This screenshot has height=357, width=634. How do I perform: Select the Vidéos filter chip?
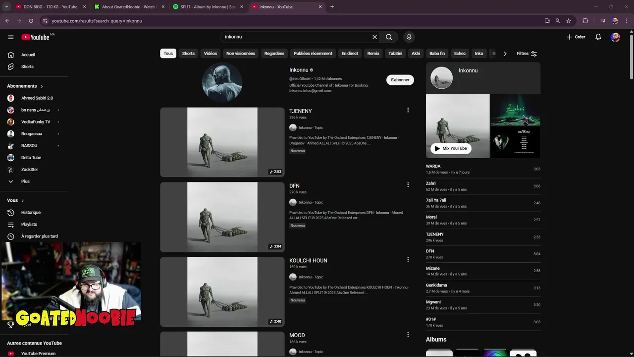tap(211, 54)
